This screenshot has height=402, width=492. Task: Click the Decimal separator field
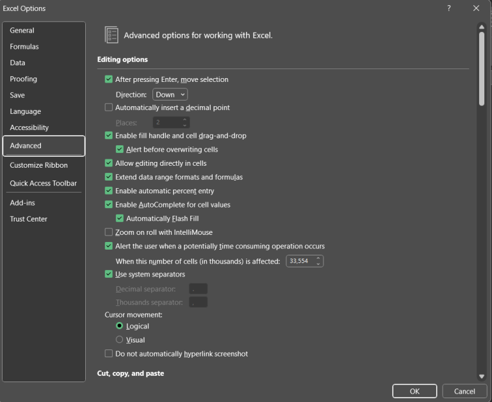tap(198, 289)
